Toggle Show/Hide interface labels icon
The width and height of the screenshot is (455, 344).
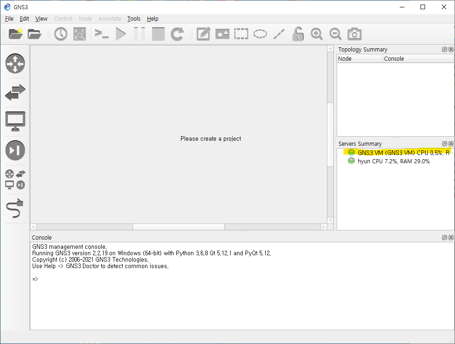tap(80, 34)
